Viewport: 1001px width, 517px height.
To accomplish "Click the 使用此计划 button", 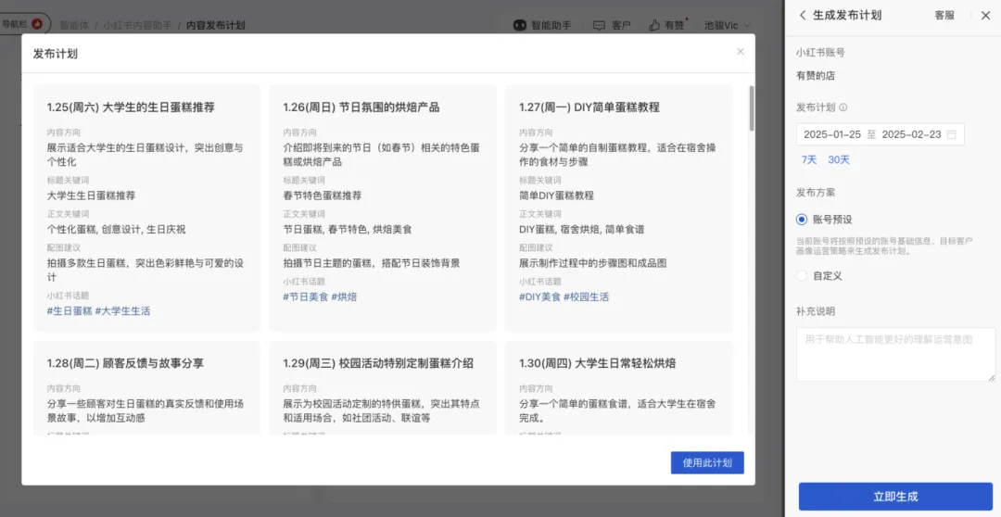I will click(x=706, y=463).
